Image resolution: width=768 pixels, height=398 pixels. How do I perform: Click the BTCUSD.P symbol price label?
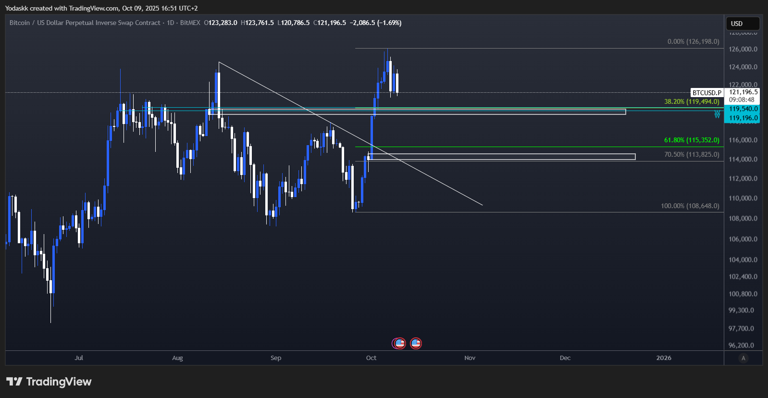click(x=707, y=93)
